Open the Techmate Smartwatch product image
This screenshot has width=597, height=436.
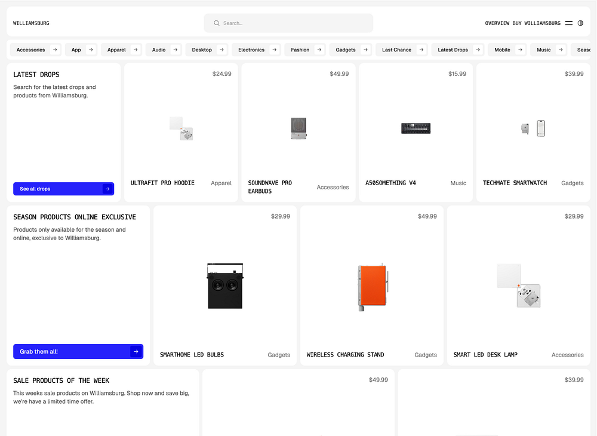coord(533,128)
